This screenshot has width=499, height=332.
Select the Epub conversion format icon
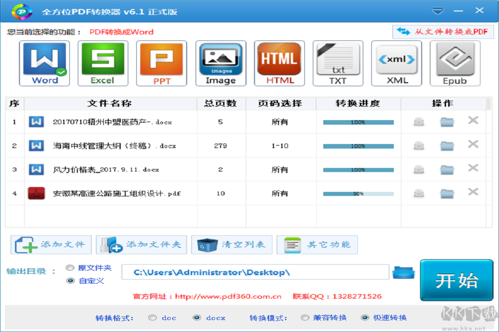[455, 63]
